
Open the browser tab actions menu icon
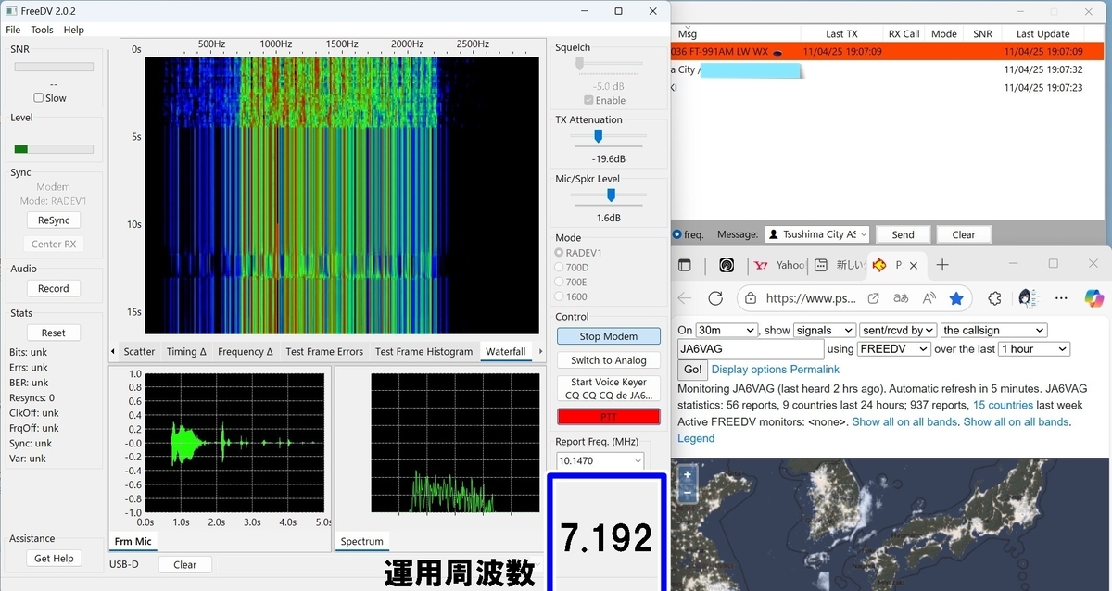685,265
